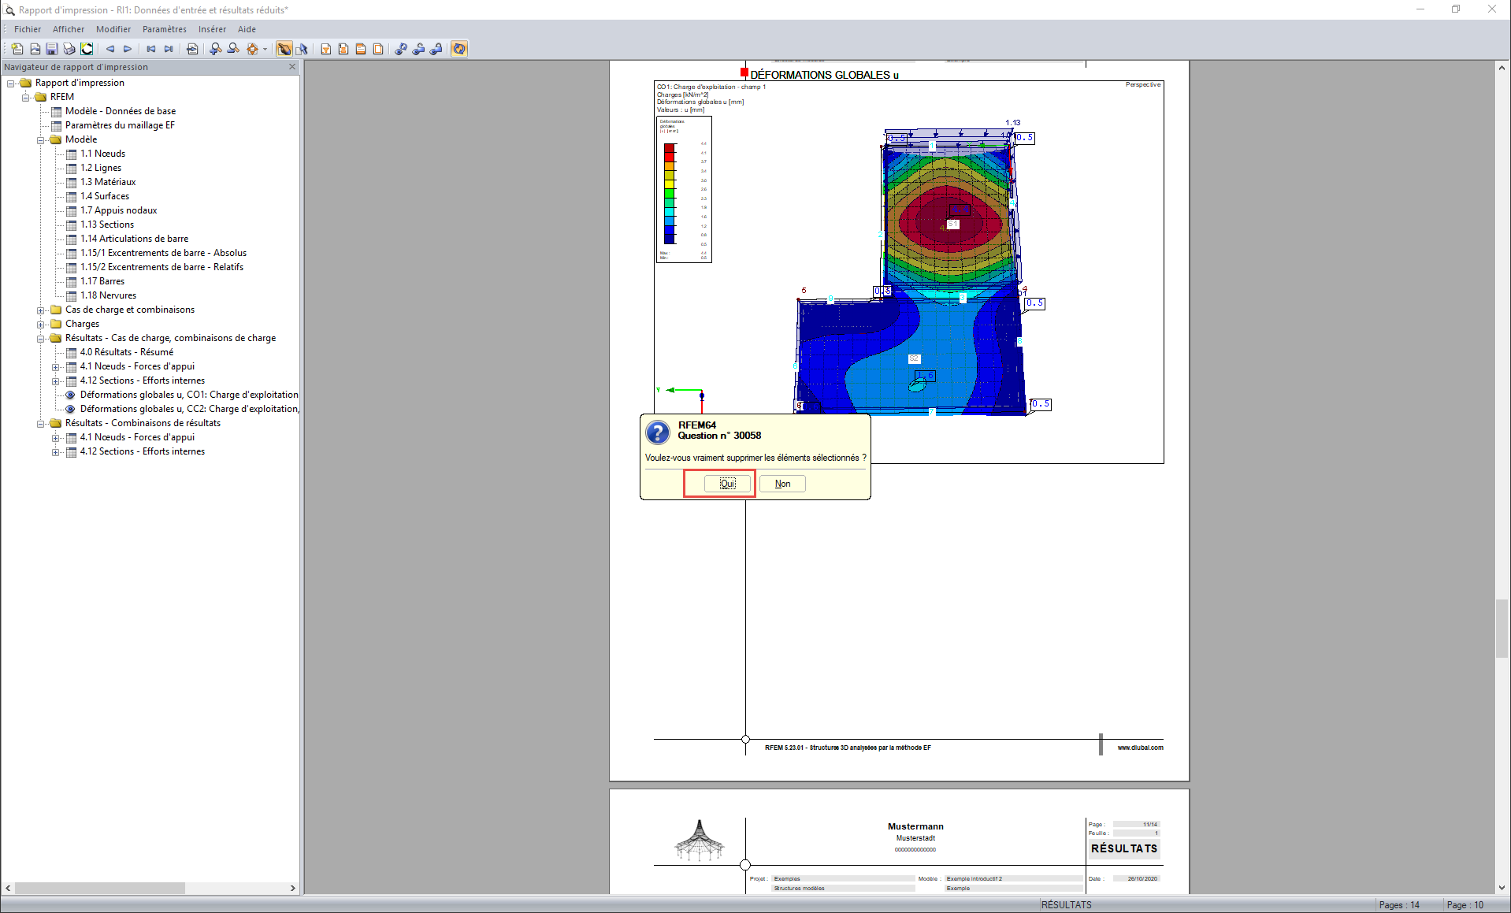The height and width of the screenshot is (913, 1511).
Task: Collapse the Modèle folder in navigator
Action: point(40,139)
